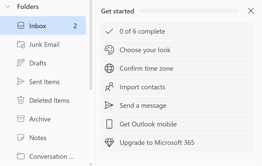This screenshot has width=262, height=166.
Task: Click the folder pane scroll-down arrow
Action: point(91,164)
